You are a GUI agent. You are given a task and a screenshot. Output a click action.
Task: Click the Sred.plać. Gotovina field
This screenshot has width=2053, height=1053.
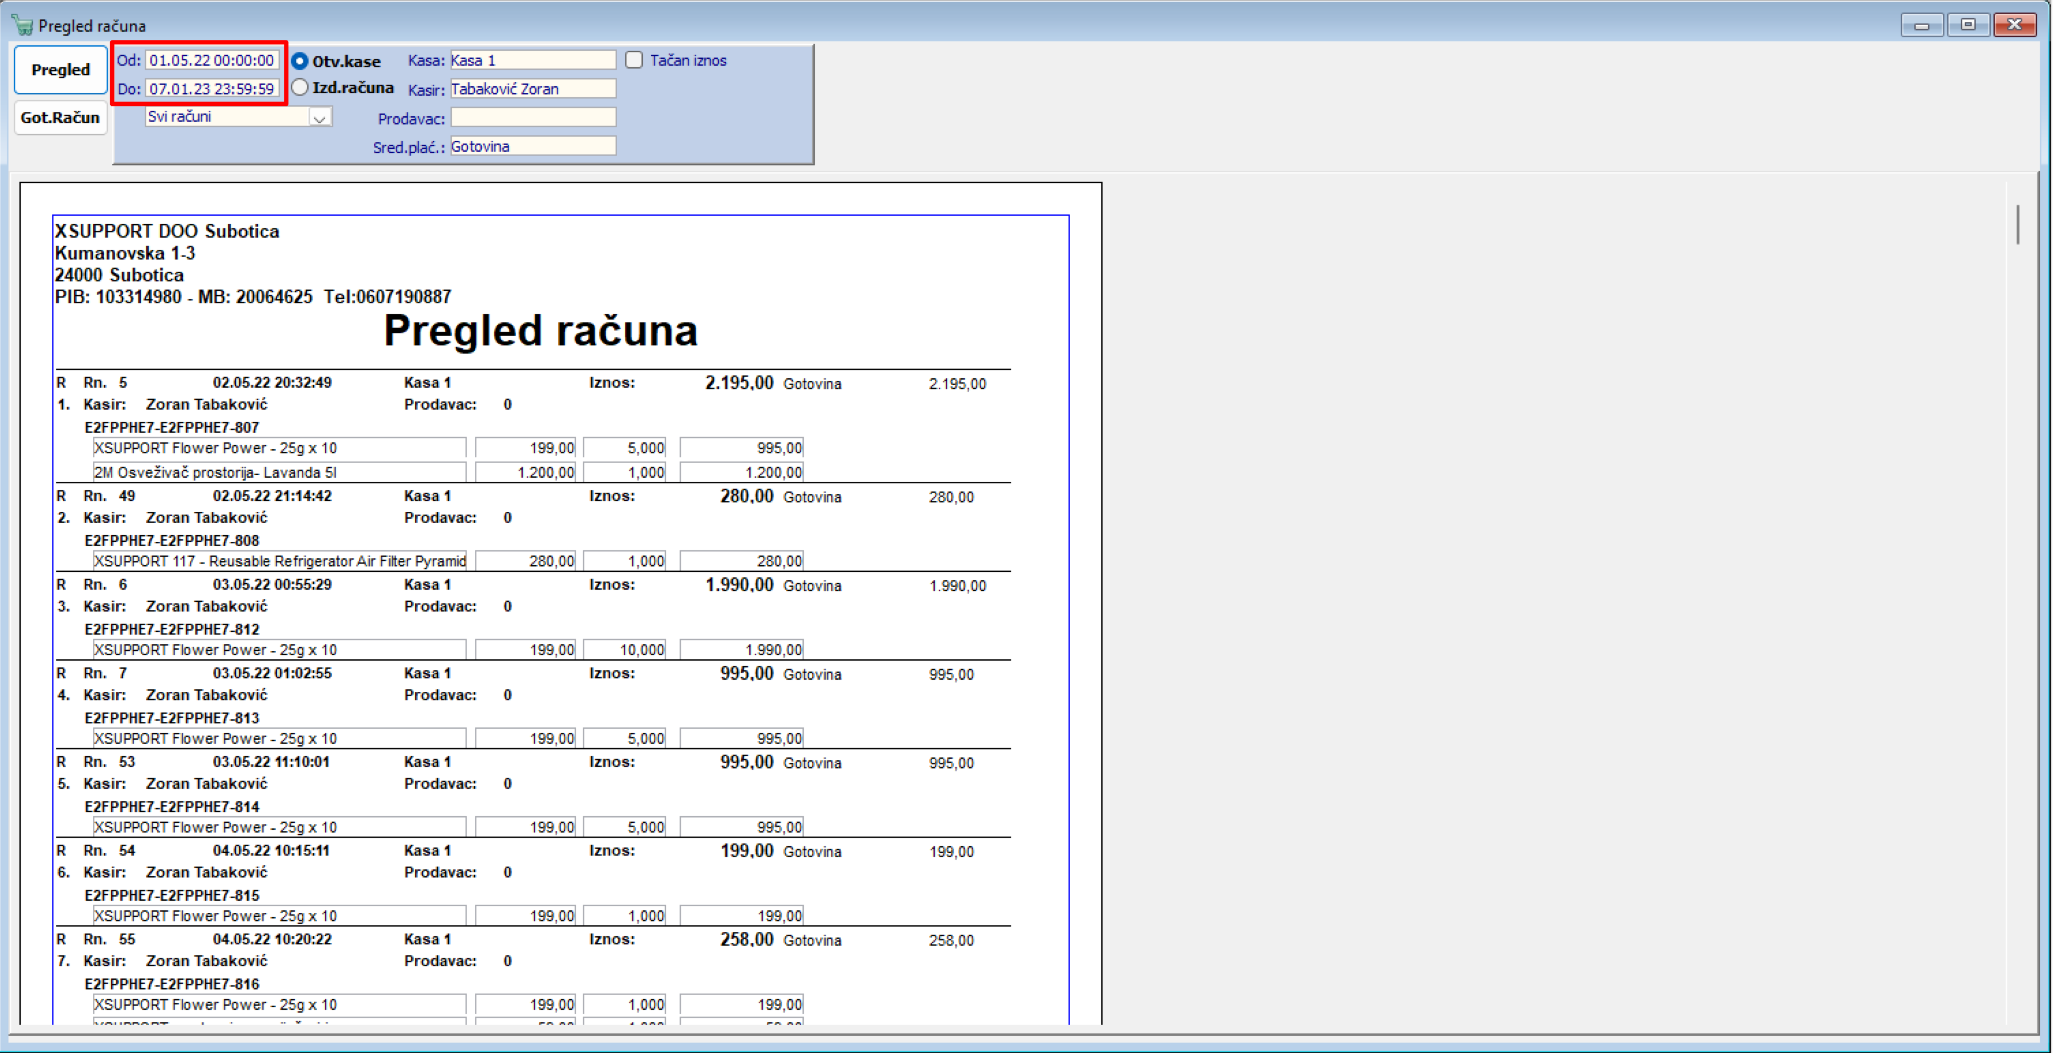[x=533, y=147]
